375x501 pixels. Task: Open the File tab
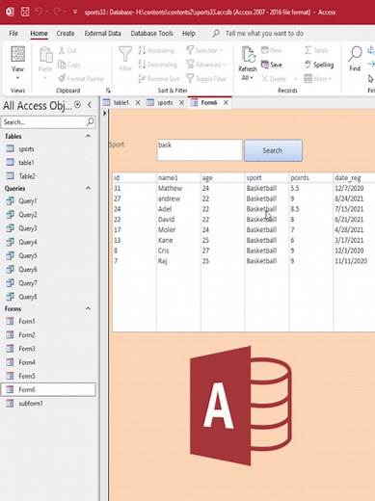[x=13, y=33]
